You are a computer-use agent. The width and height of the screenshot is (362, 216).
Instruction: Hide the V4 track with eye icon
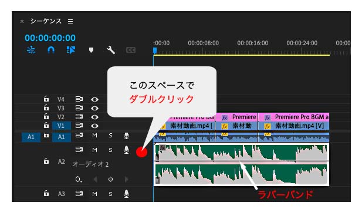point(94,99)
